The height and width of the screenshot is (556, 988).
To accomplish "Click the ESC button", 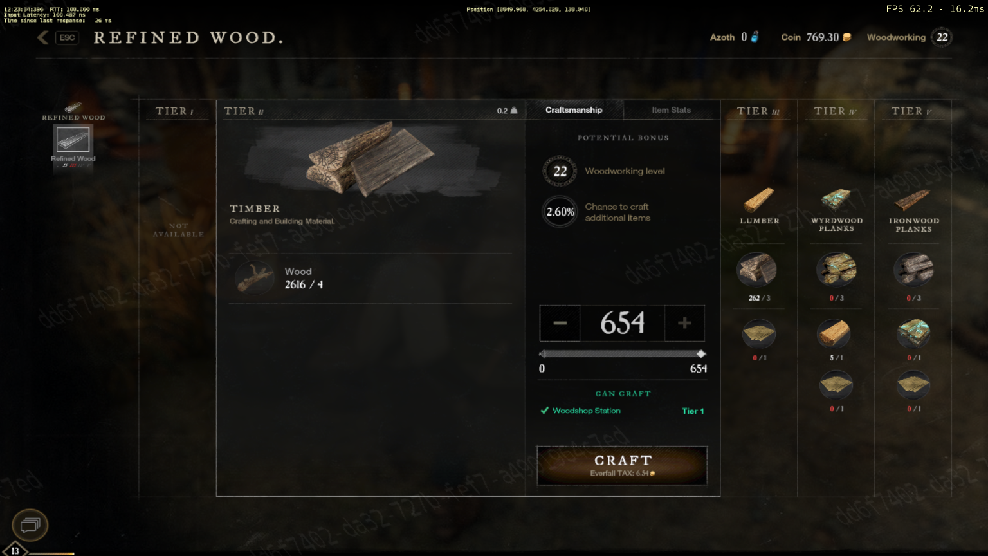I will pyautogui.click(x=67, y=37).
